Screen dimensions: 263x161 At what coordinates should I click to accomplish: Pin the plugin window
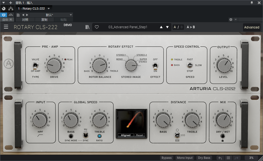[252, 3]
